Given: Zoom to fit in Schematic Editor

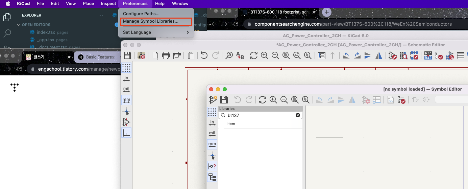Looking at the screenshot, I should [x=286, y=55].
